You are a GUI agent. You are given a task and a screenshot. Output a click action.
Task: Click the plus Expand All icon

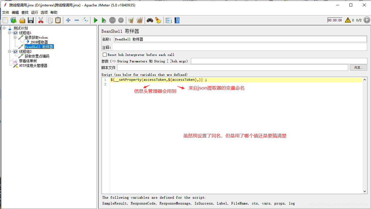tap(68, 20)
